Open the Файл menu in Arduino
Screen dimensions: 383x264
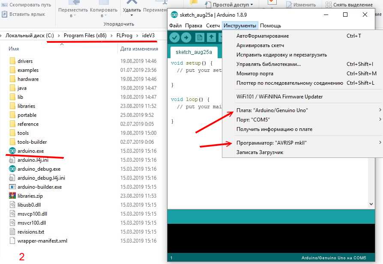point(175,26)
